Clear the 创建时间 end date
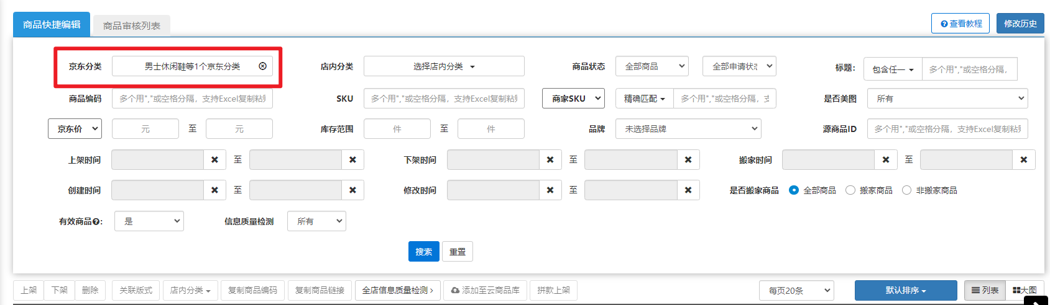 pyautogui.click(x=352, y=190)
